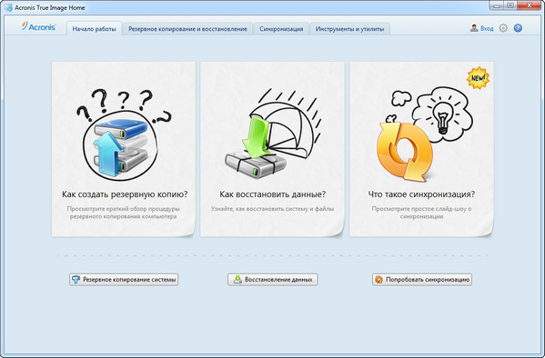Click the NEW! badge on sync card

[478, 78]
